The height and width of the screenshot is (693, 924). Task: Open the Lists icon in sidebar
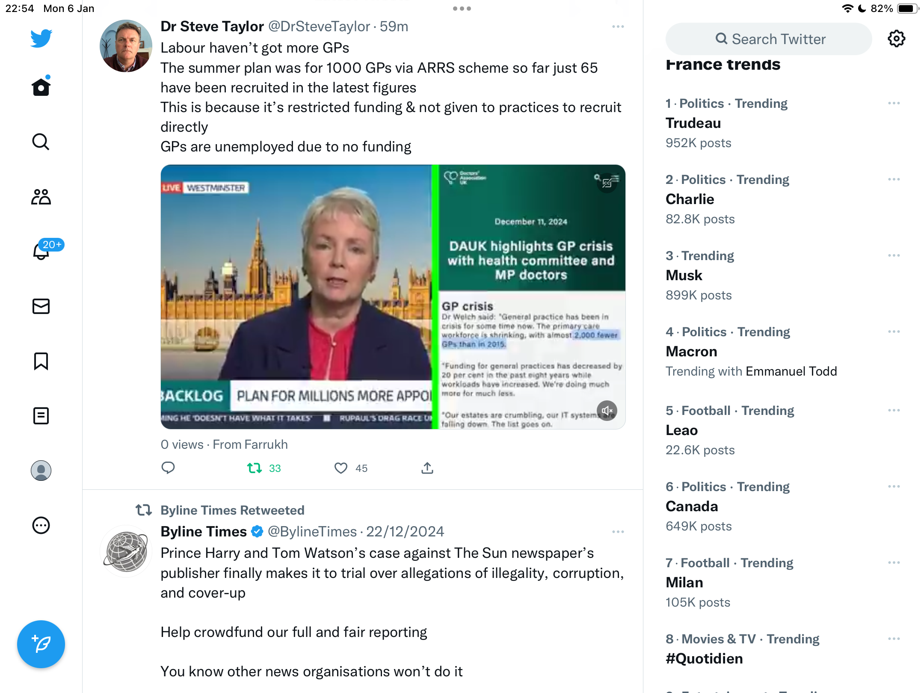tap(41, 416)
